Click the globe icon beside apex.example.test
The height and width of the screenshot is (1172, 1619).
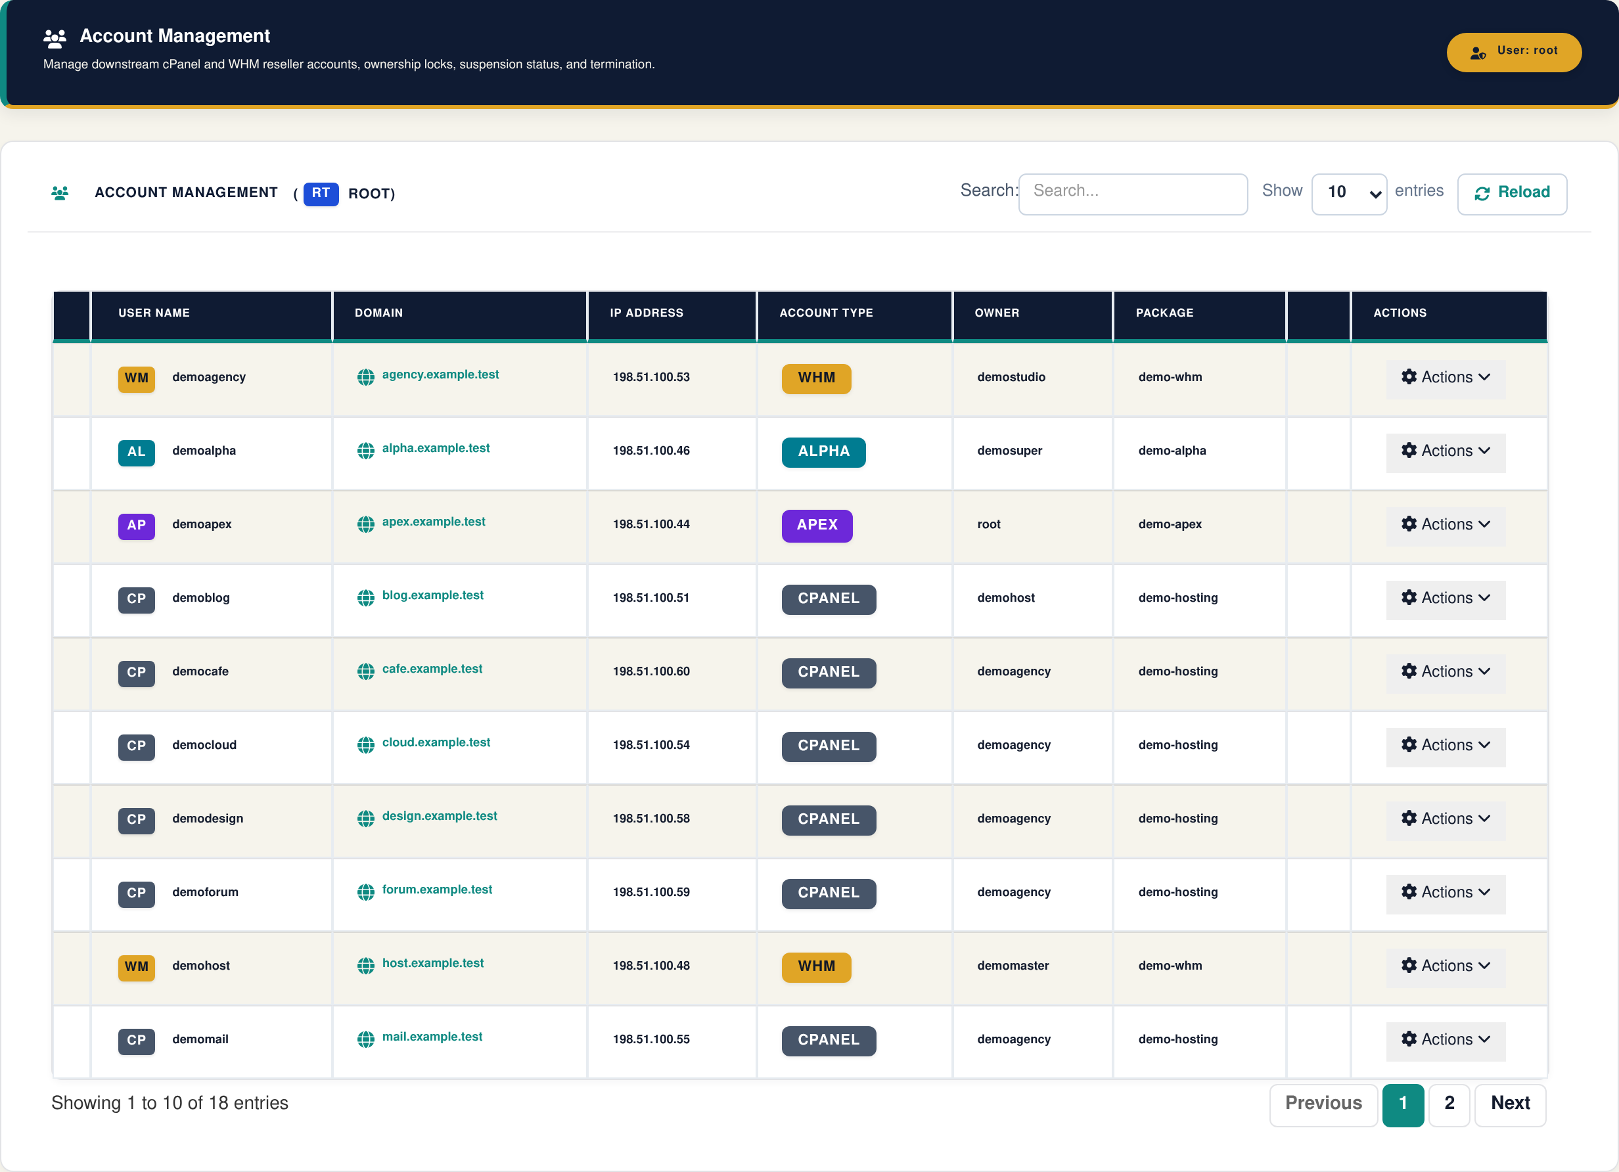click(365, 524)
